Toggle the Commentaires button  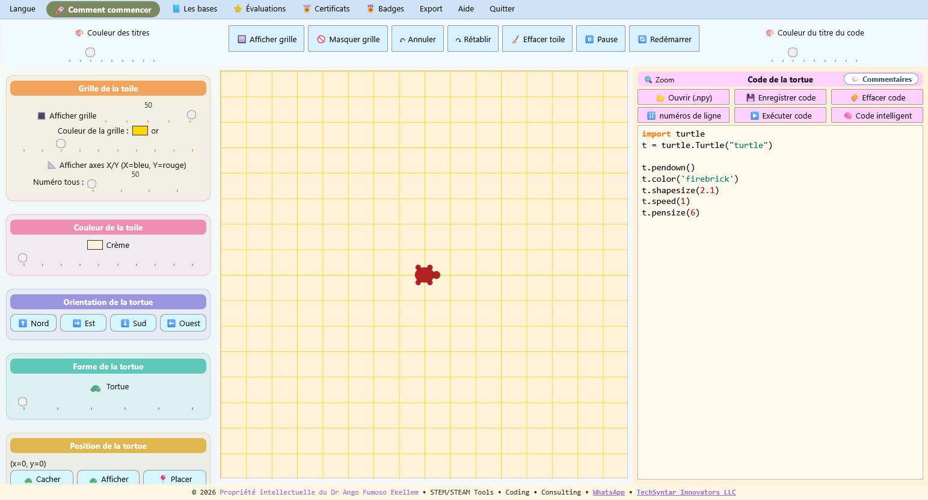[x=881, y=79]
